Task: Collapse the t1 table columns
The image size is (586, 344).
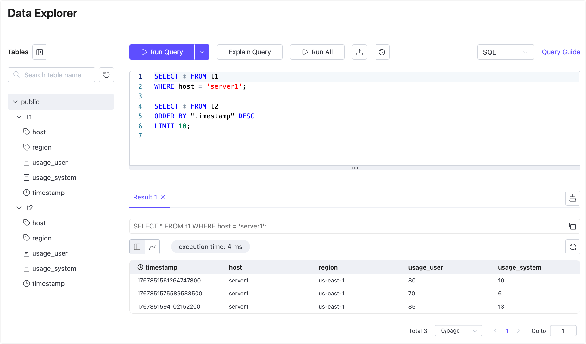Action: pos(18,117)
